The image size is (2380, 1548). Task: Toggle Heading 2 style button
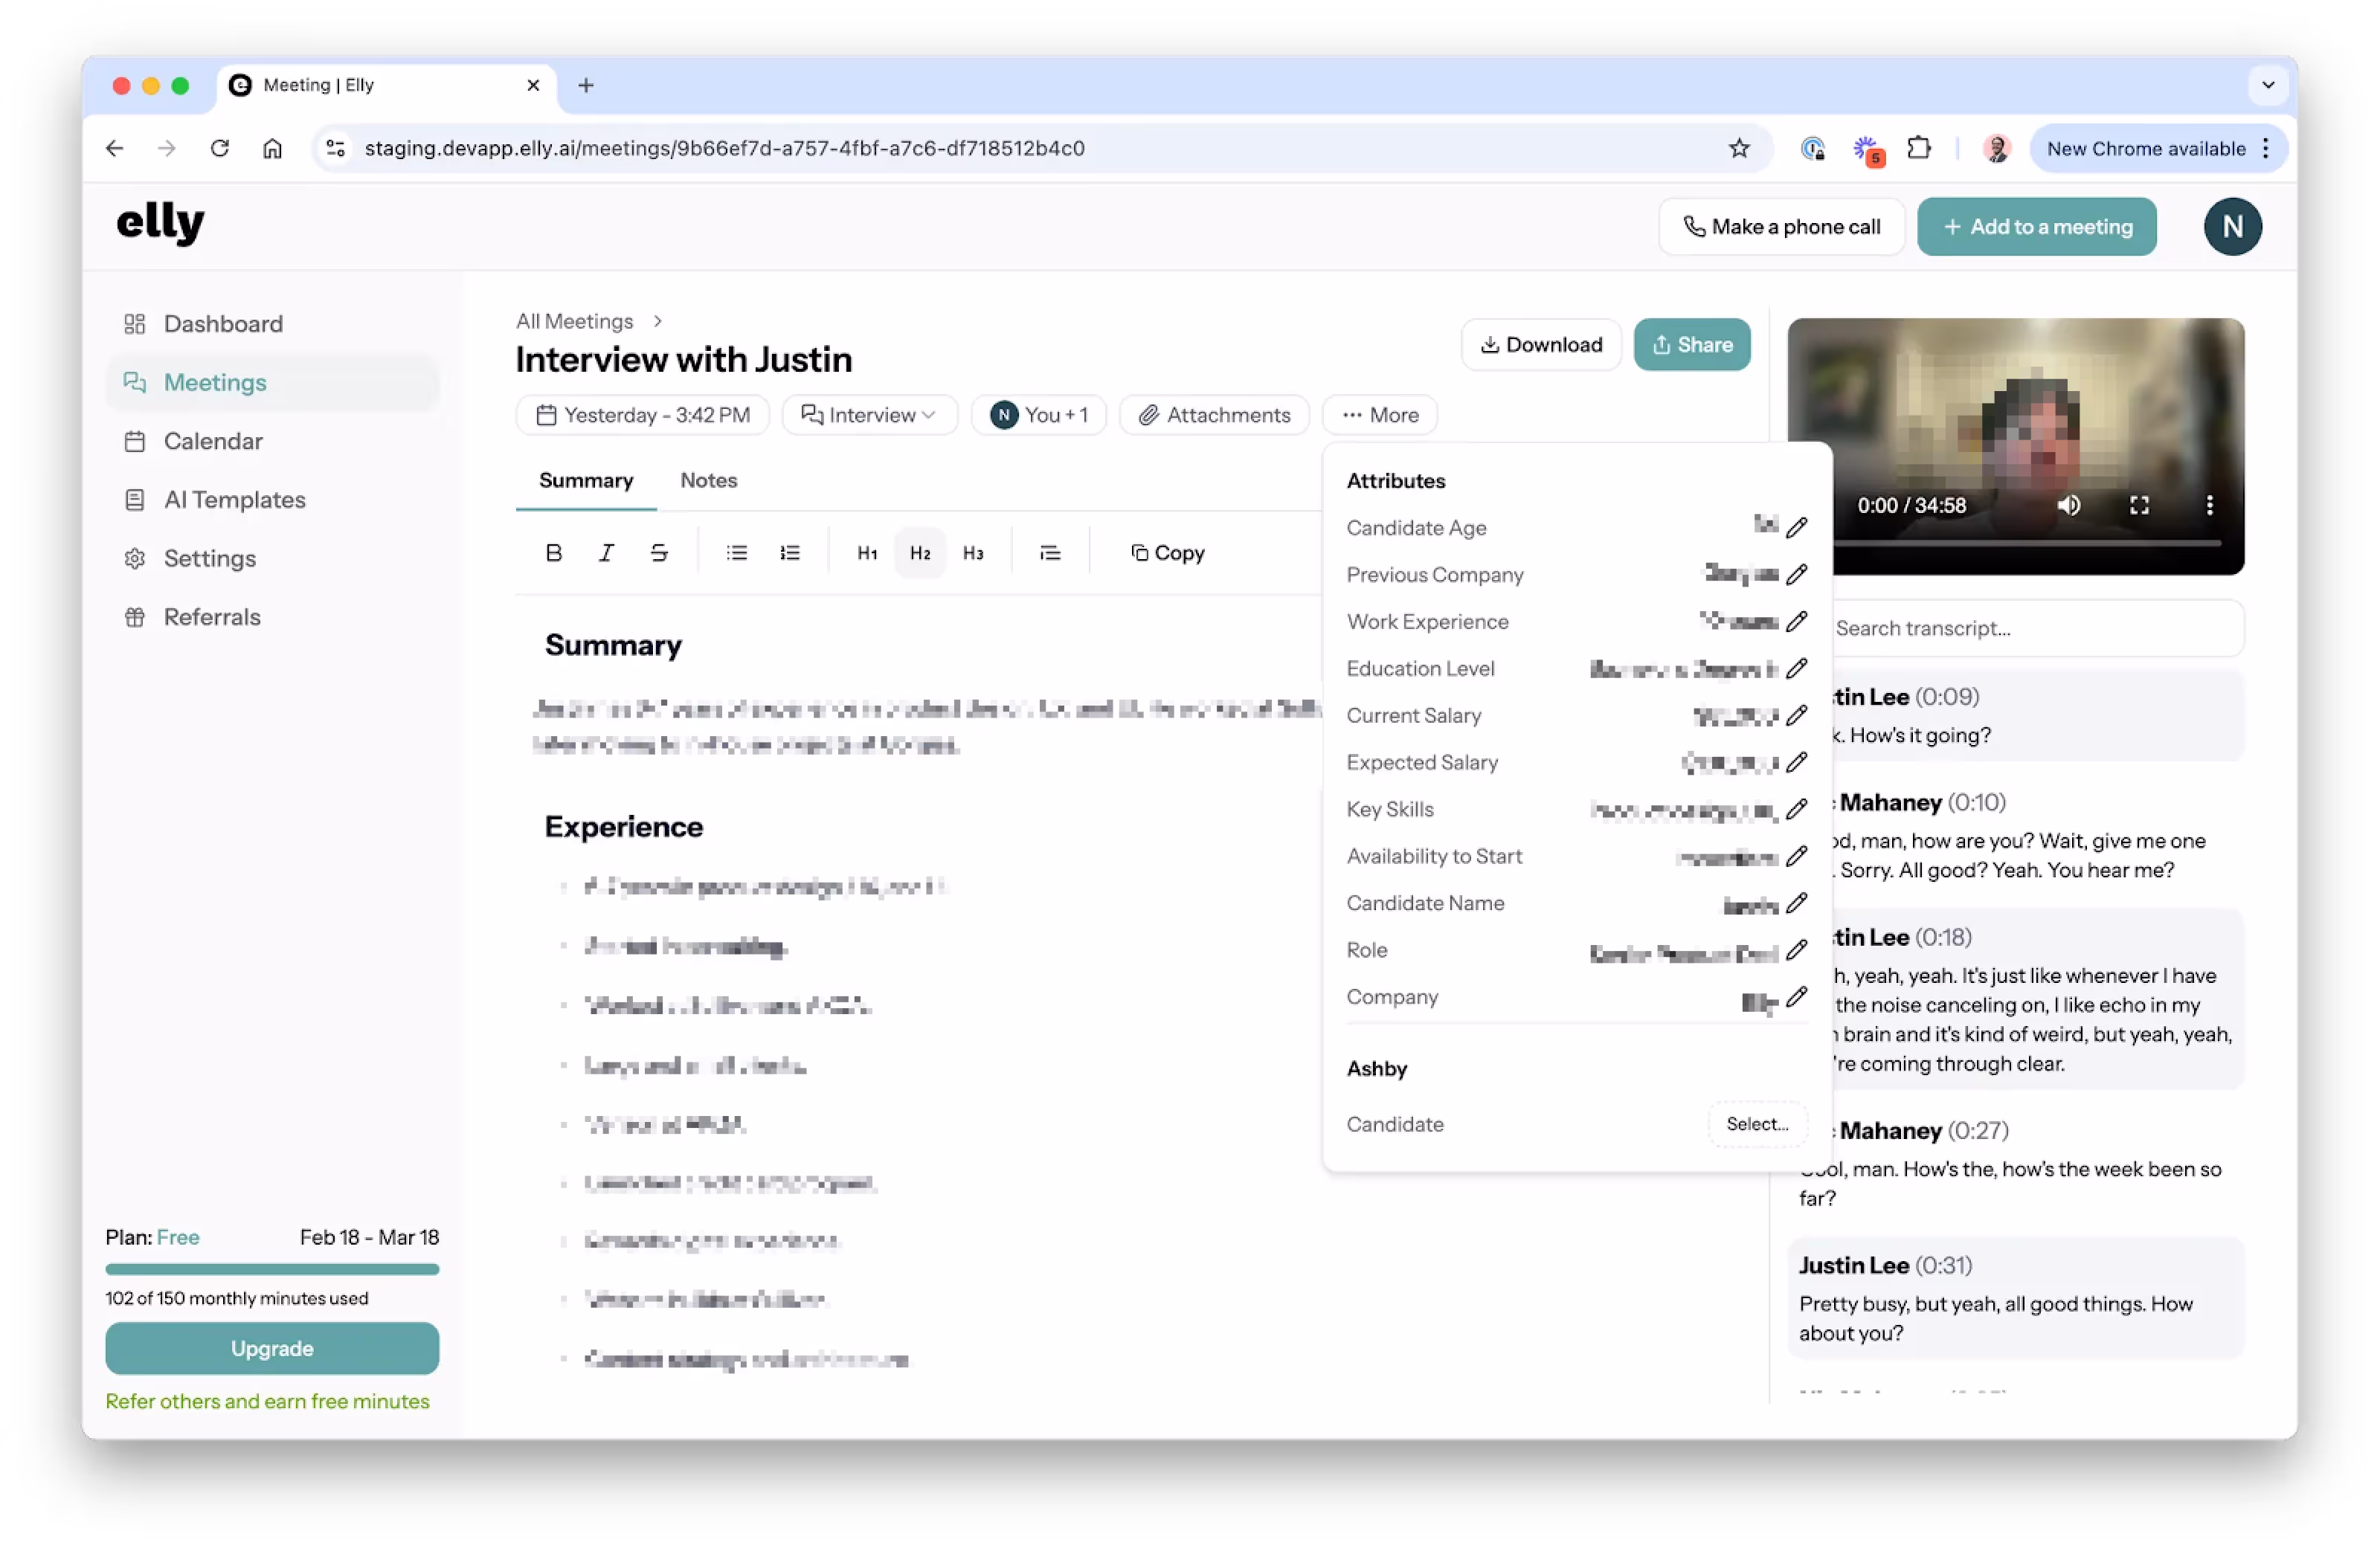click(x=920, y=552)
